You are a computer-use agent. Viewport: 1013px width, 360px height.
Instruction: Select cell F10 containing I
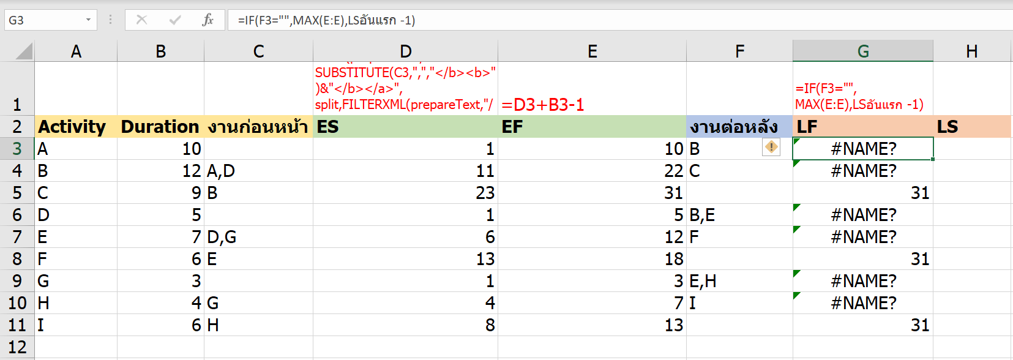pos(739,303)
